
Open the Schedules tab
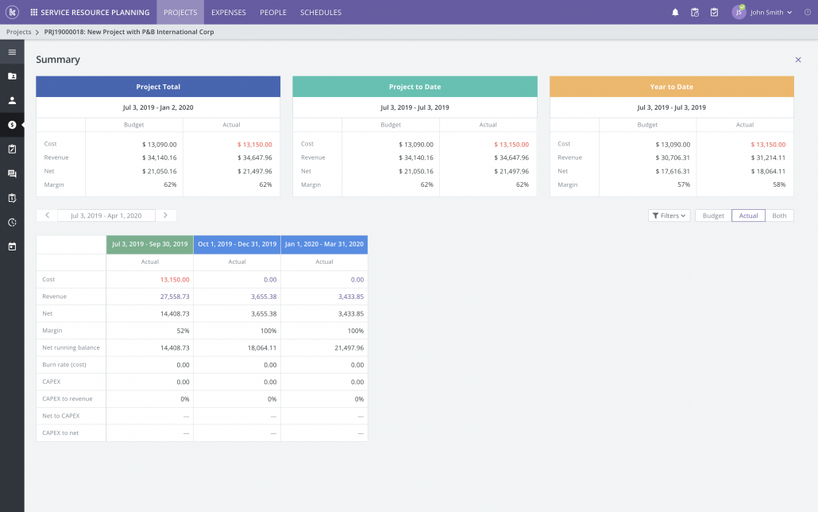[x=321, y=12]
